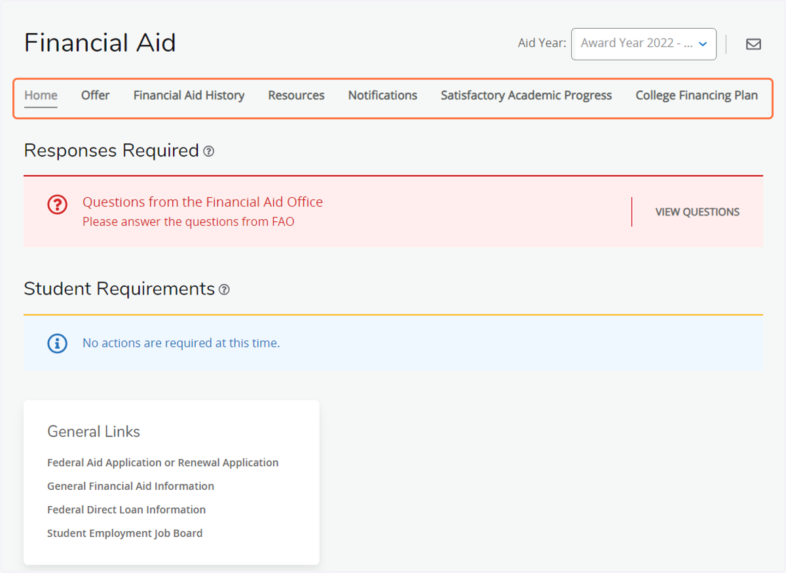Click 'Please answer the questions from FAO' text
The height and width of the screenshot is (573, 786).
[x=189, y=222]
